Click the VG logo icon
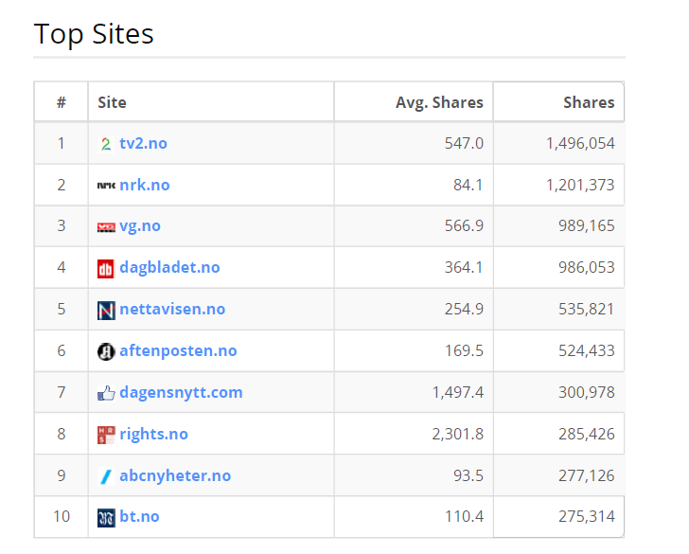Viewport: 689px width, 554px height. (106, 227)
